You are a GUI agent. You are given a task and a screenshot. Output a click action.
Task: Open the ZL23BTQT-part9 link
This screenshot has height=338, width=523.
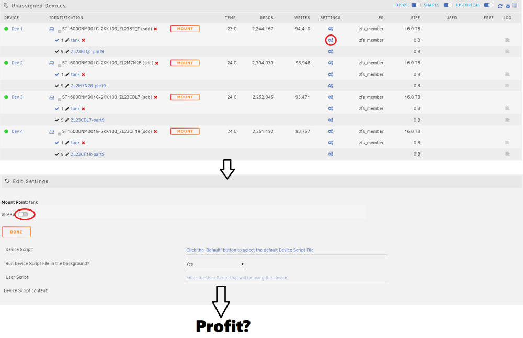click(87, 52)
